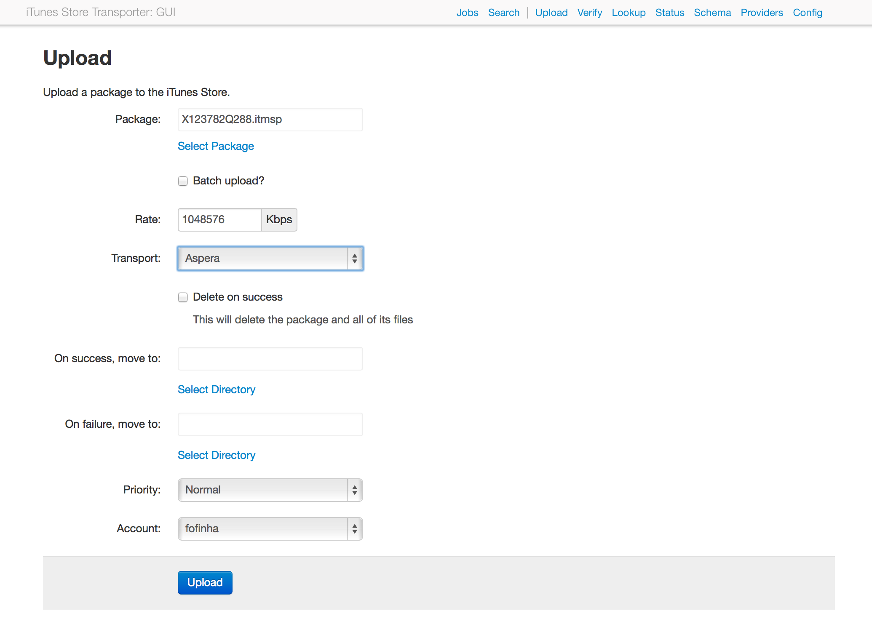872x624 pixels.
Task: Open the Priority dropdown
Action: [270, 490]
